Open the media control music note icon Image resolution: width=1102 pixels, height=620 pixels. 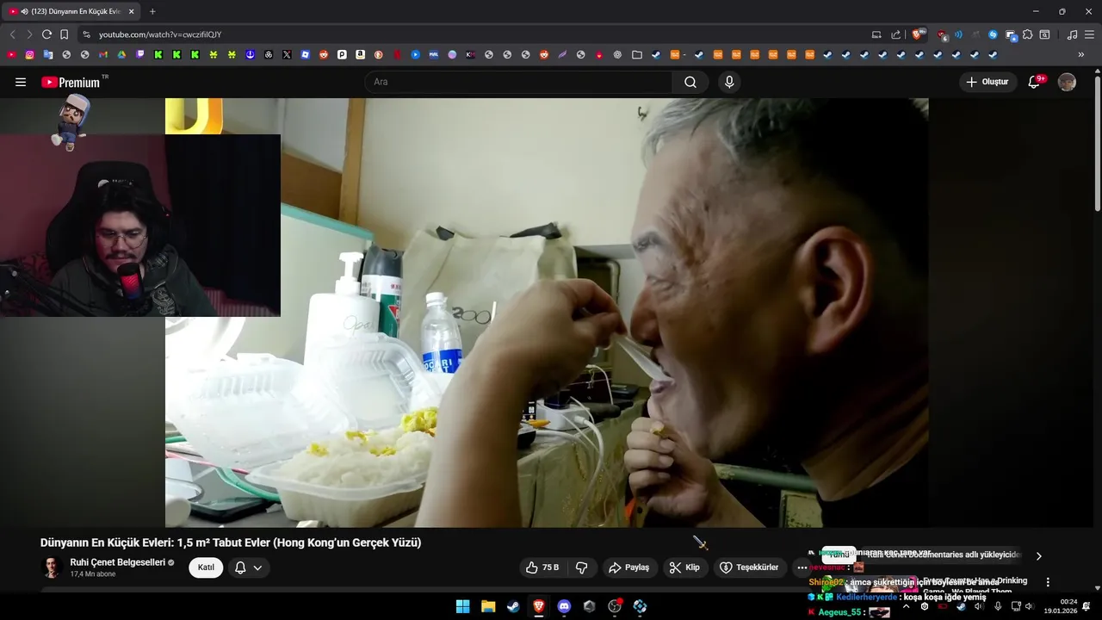click(1072, 34)
